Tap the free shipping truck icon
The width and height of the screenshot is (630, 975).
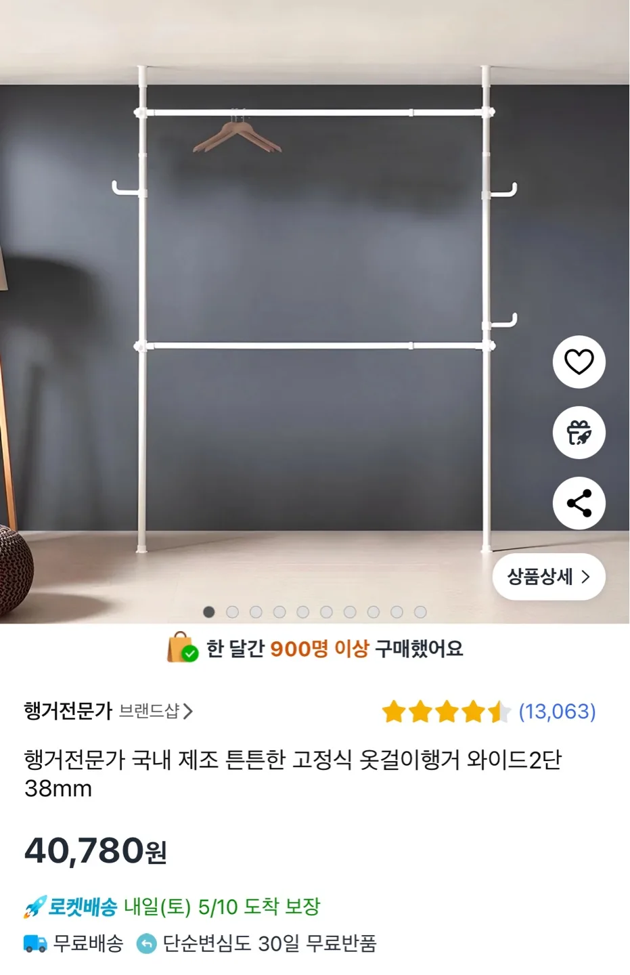[x=35, y=943]
